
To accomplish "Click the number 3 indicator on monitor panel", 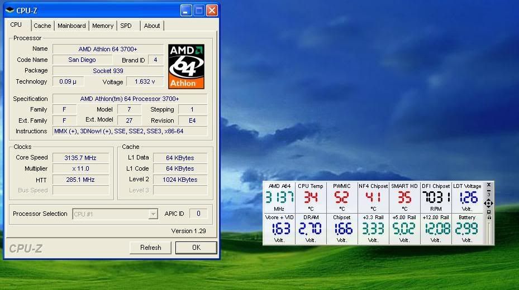I will pyautogui.click(x=488, y=195).
